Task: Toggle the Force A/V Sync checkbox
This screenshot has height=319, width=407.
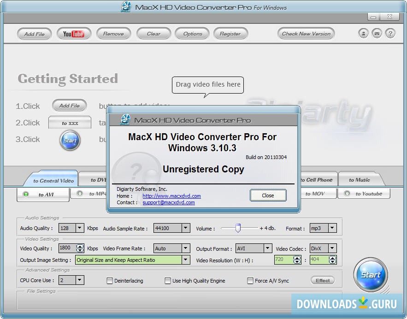Action: (x=250, y=281)
